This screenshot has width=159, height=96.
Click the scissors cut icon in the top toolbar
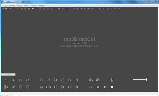point(18,9)
